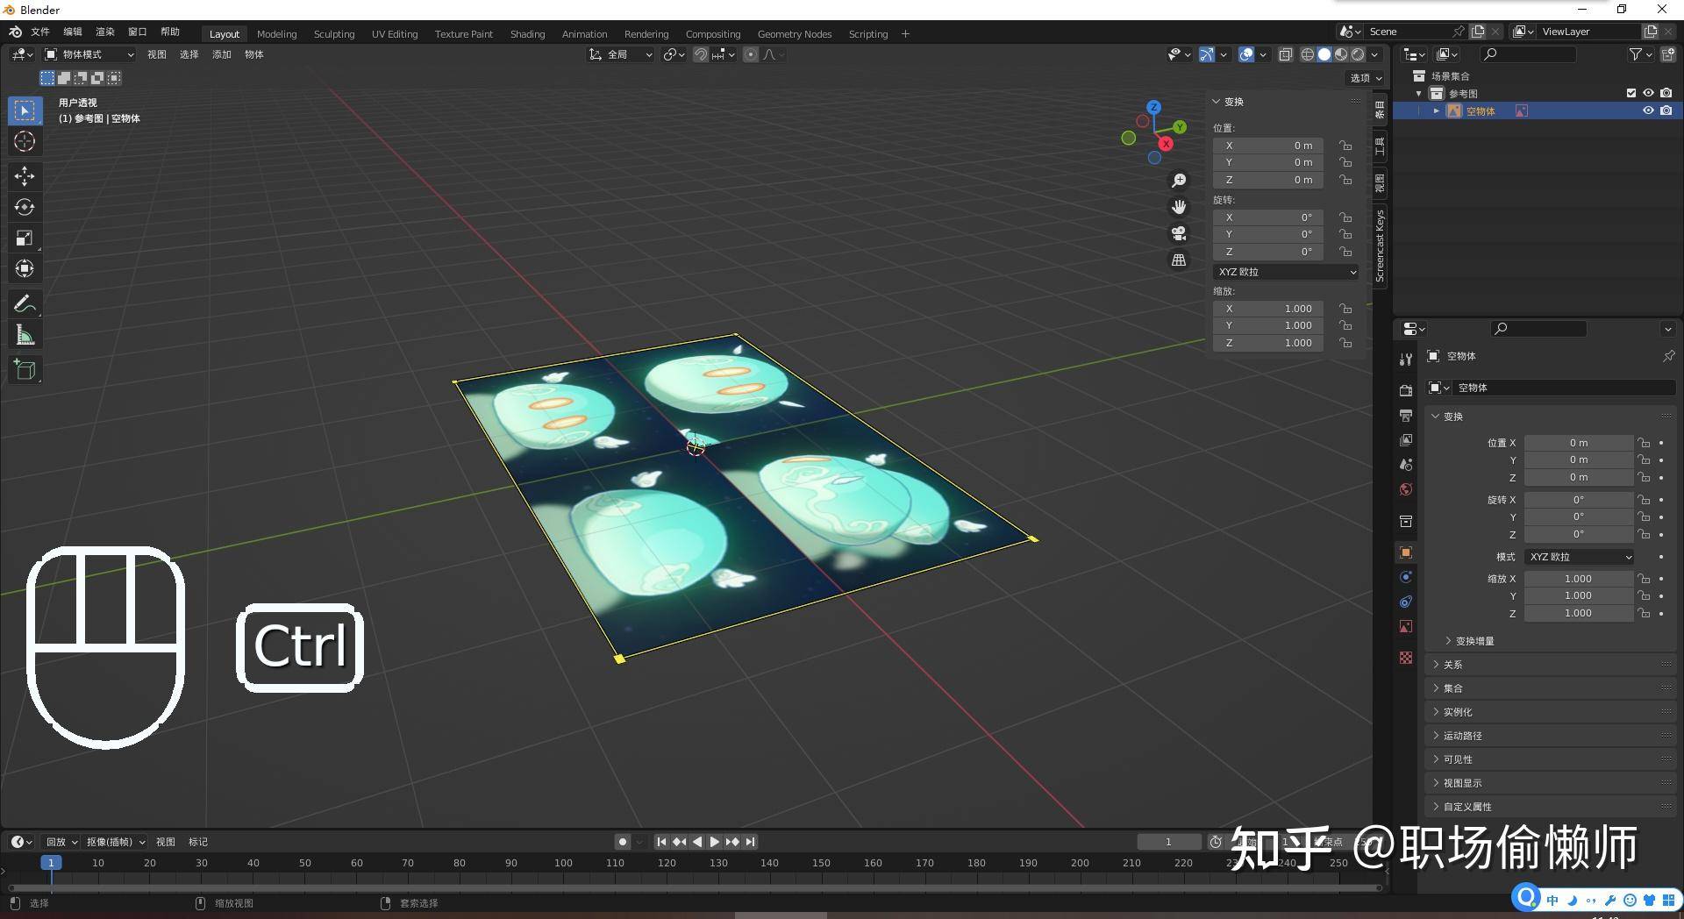Hide 空物体 in viewport via eye icon
The image size is (1684, 919).
coord(1648,110)
